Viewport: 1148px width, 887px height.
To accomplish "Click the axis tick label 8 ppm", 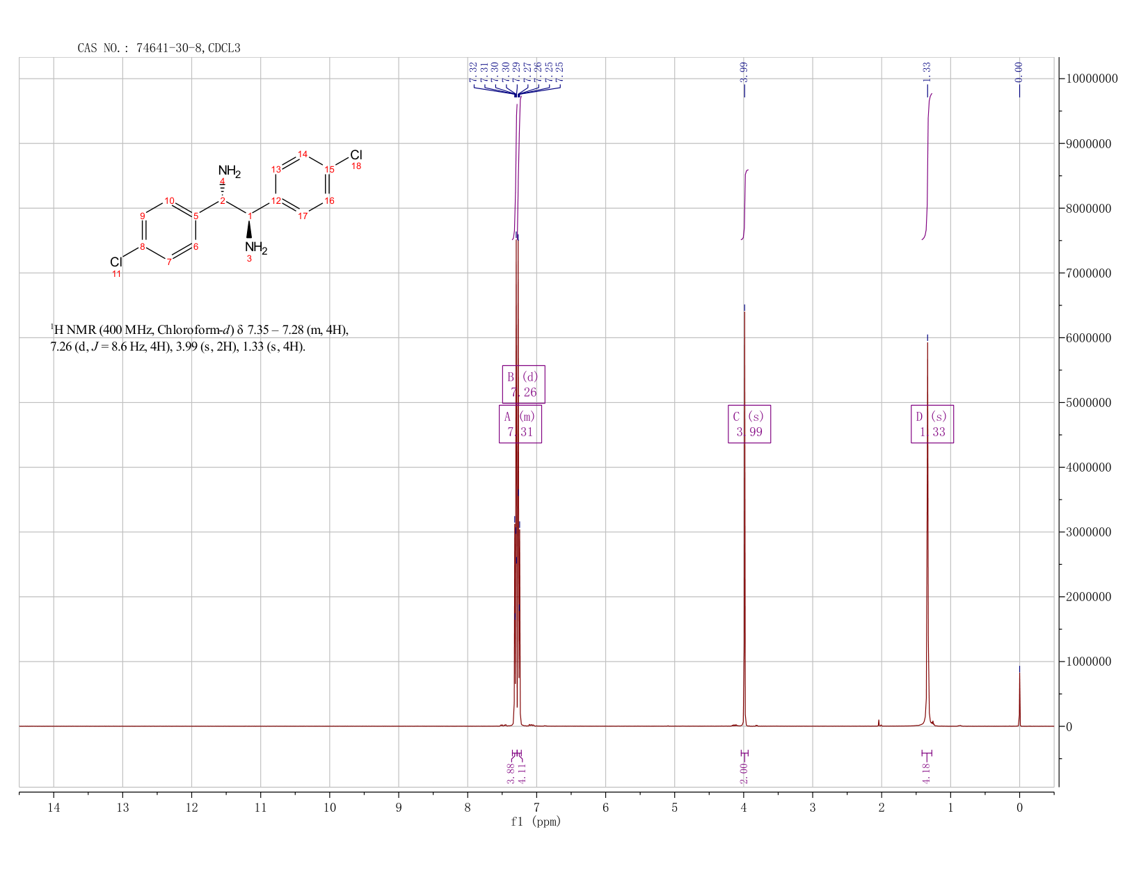I will click(468, 807).
